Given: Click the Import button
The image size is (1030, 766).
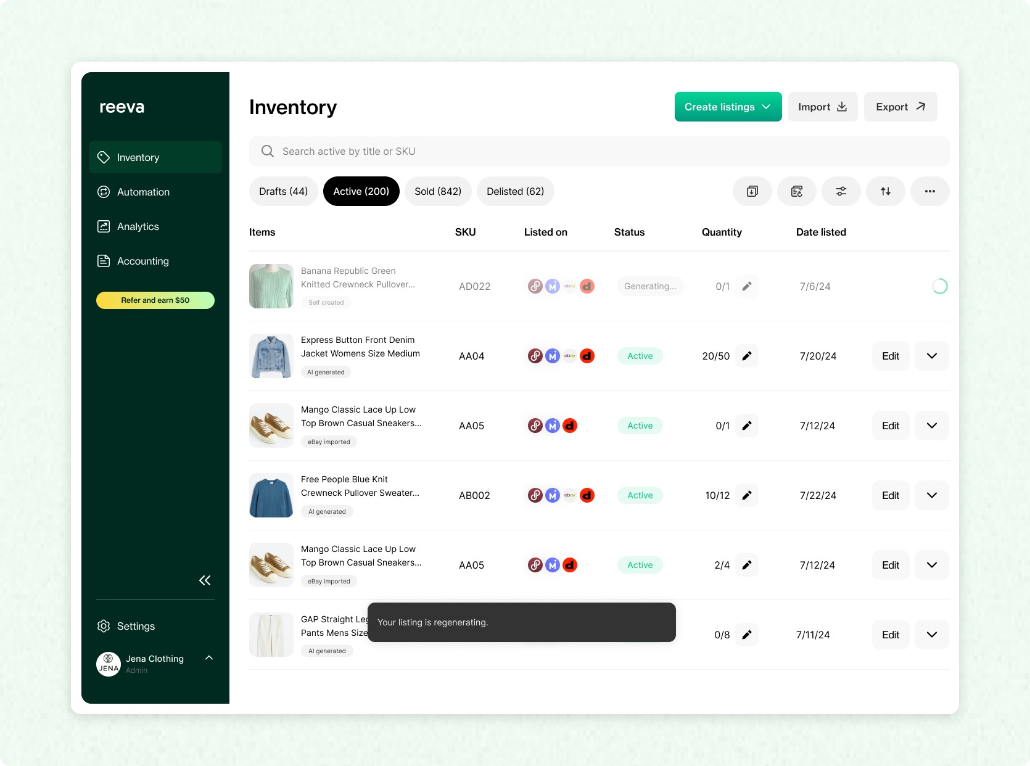Looking at the screenshot, I should click(823, 107).
